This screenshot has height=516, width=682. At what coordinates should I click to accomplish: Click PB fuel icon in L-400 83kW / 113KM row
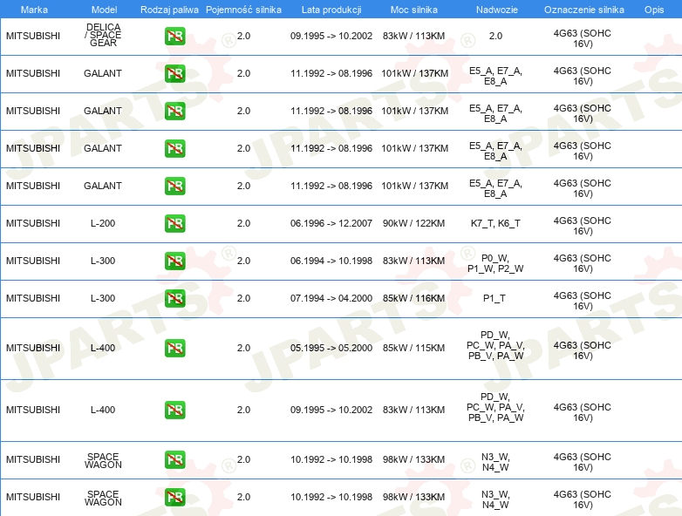(174, 410)
